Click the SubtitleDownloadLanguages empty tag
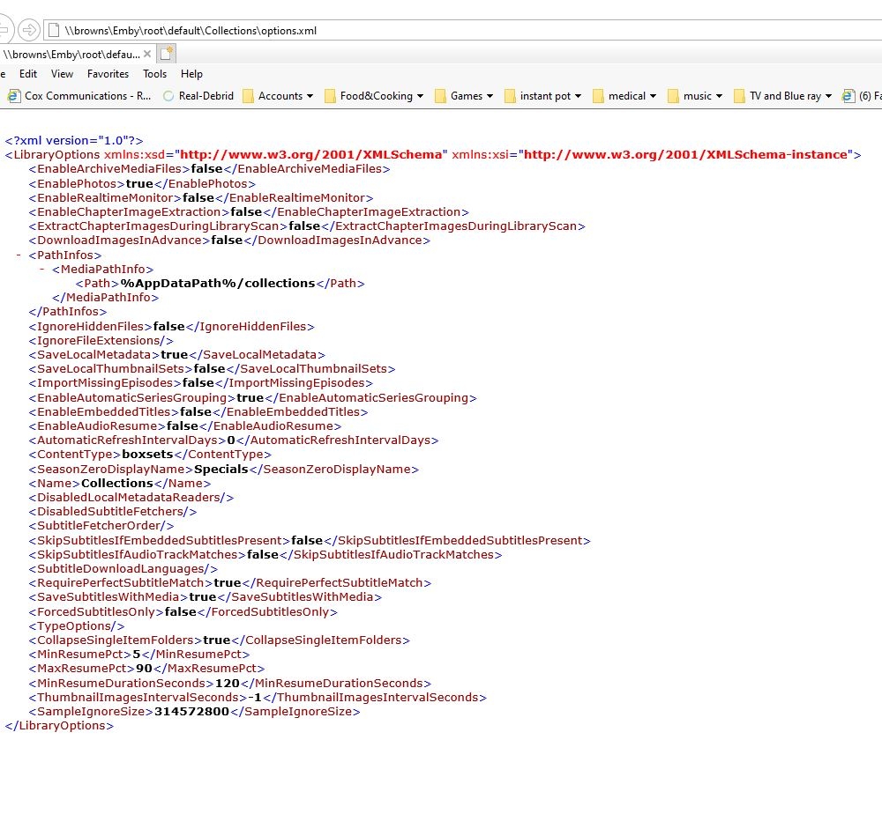Image resolution: width=882 pixels, height=814 pixels. tap(123, 568)
